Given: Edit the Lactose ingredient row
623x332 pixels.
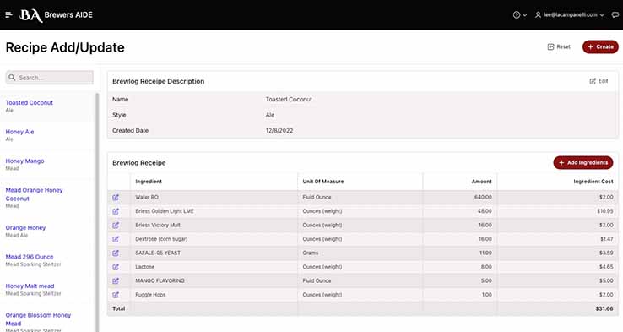Looking at the screenshot, I should click(x=116, y=267).
